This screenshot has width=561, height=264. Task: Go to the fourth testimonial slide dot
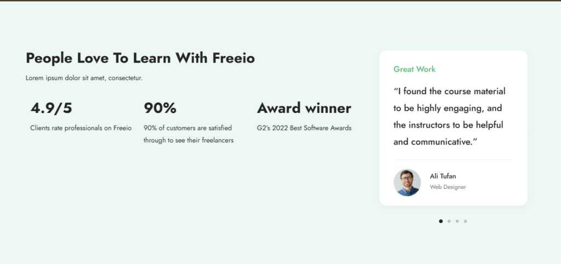pos(466,221)
